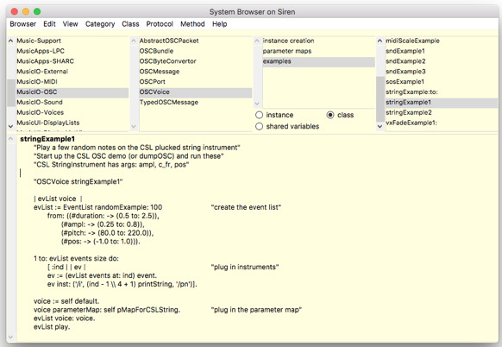The height and width of the screenshot is (347, 502).
Task: Click up arrow of method list scrollbar
Action: coord(380,41)
